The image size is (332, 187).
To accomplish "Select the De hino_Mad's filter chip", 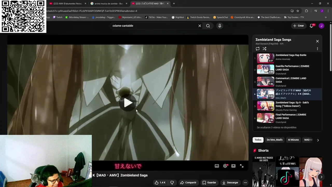I will point(274,140).
